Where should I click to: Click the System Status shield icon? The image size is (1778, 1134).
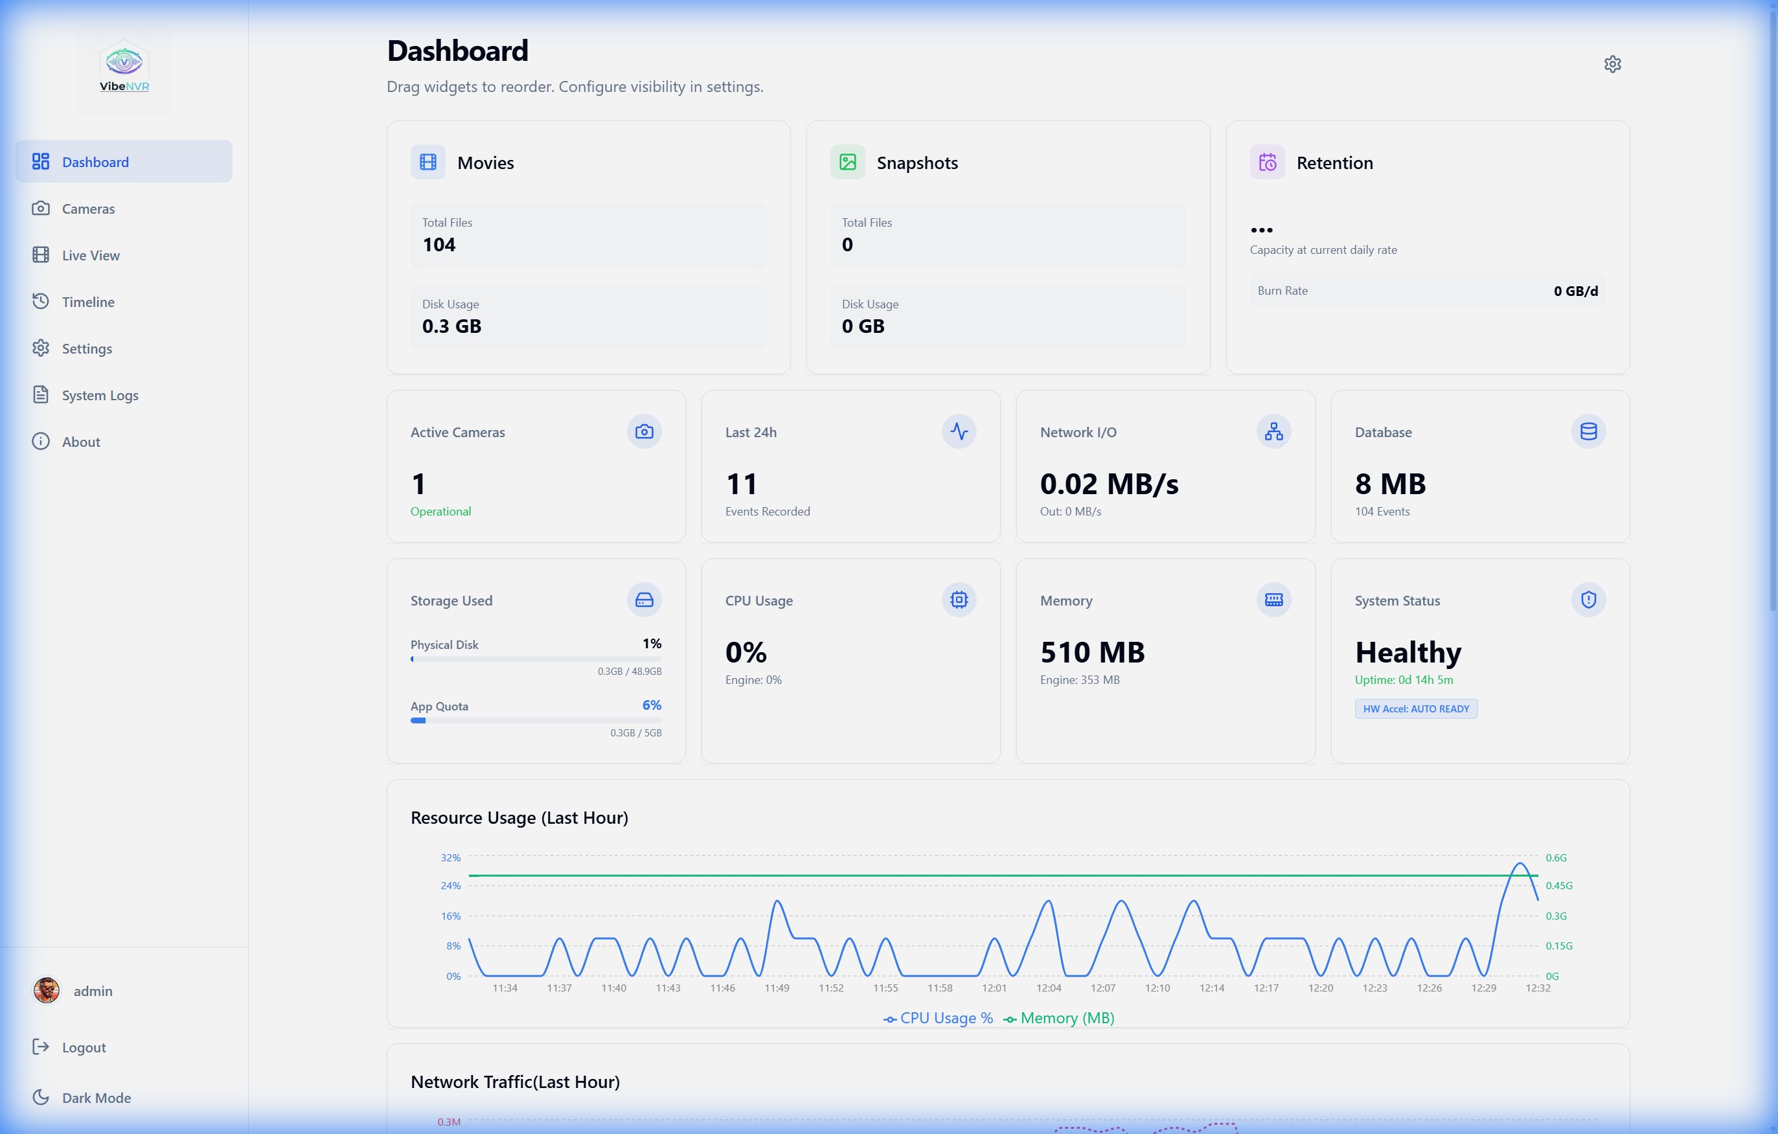[1588, 600]
